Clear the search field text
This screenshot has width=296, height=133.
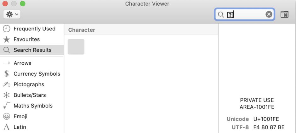269,14
